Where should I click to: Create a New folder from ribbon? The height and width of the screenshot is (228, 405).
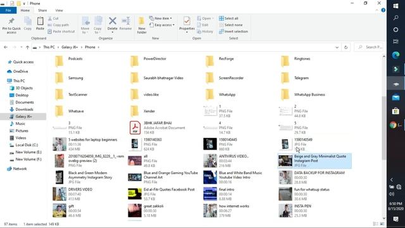142,25
